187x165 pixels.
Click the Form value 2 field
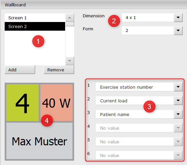tap(148, 31)
